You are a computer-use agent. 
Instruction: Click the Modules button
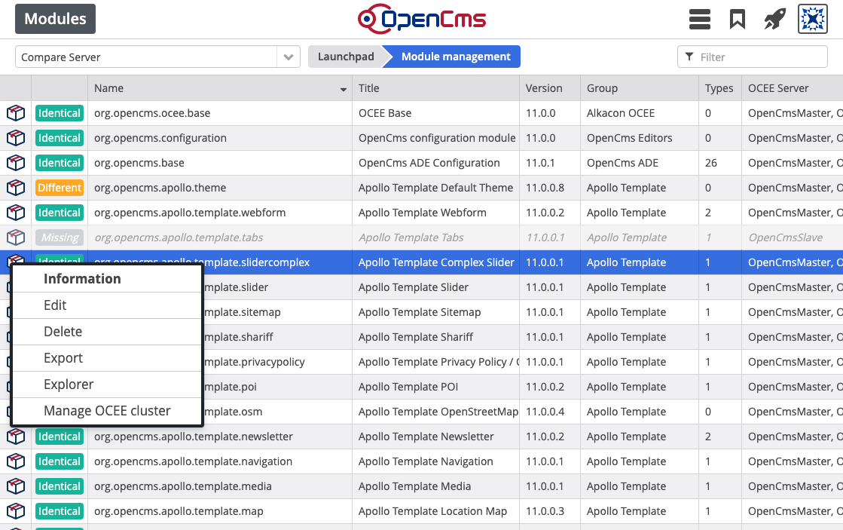click(56, 19)
